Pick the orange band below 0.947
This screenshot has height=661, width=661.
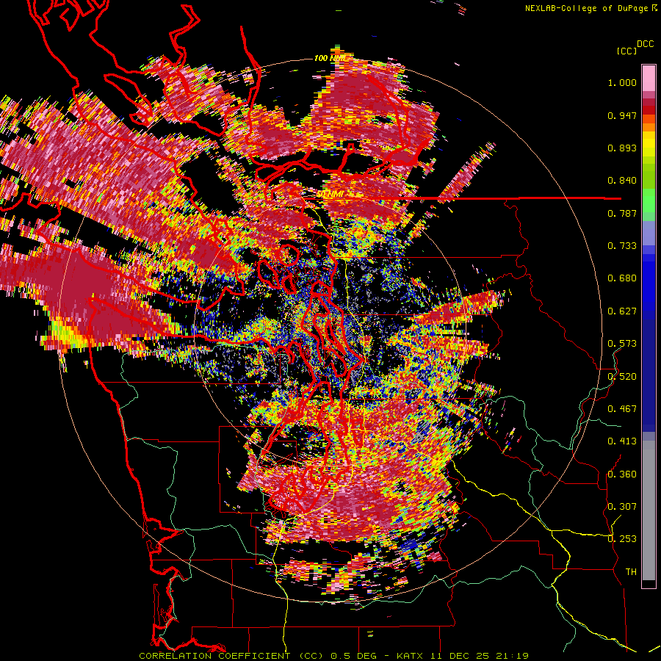point(649,127)
